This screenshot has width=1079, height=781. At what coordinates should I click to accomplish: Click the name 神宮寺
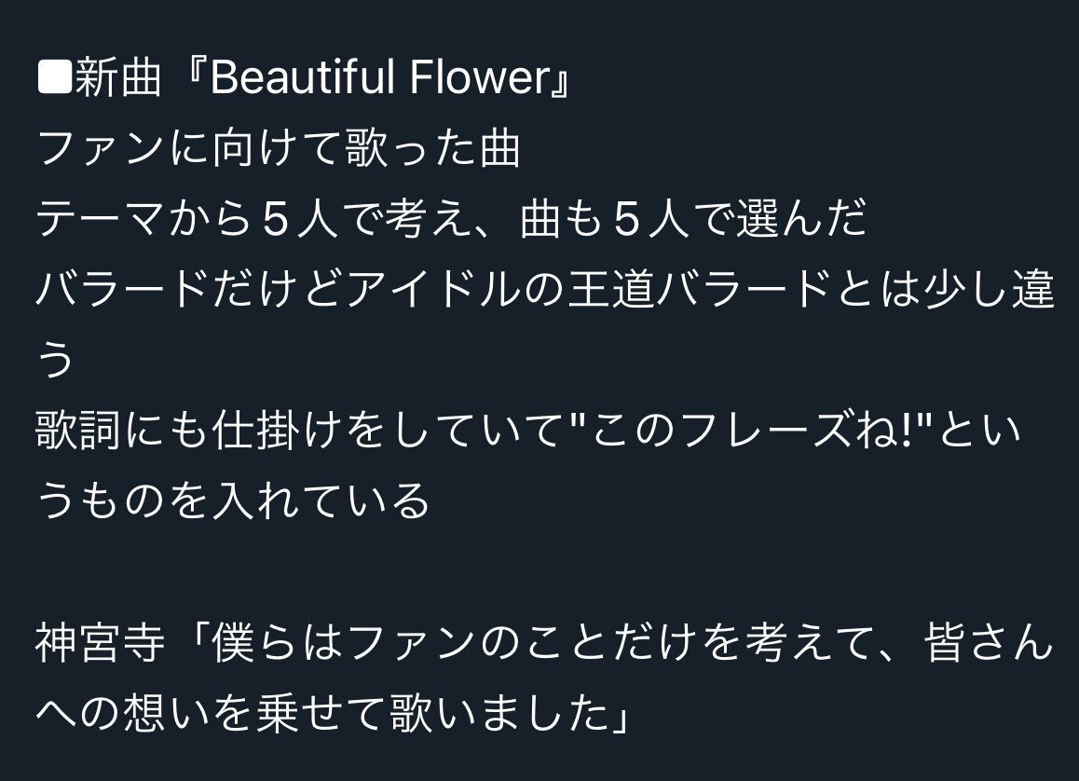click(x=101, y=641)
